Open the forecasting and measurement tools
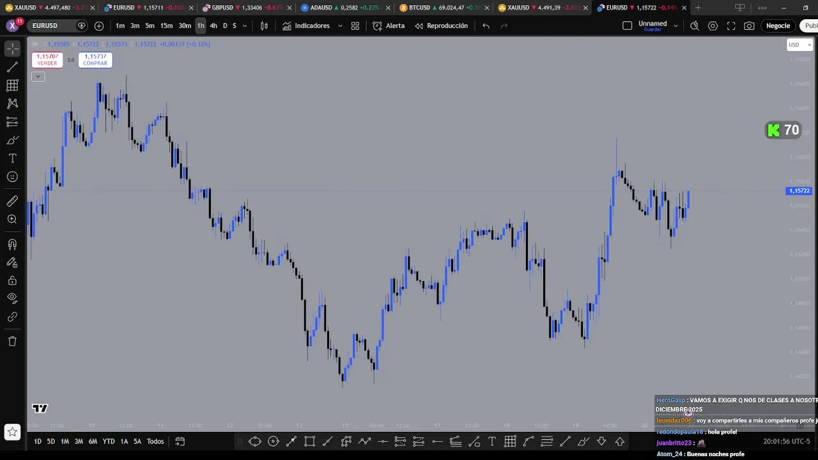The height and width of the screenshot is (460, 818). click(12, 121)
